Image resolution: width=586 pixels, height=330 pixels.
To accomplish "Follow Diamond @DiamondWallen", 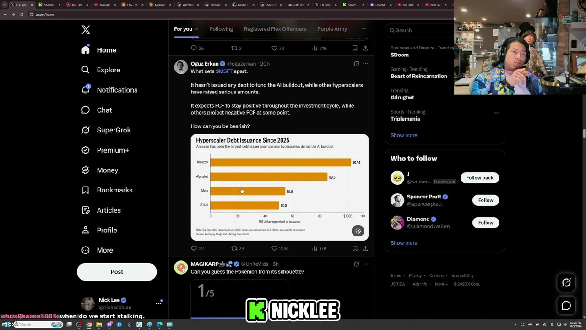I will [x=486, y=223].
